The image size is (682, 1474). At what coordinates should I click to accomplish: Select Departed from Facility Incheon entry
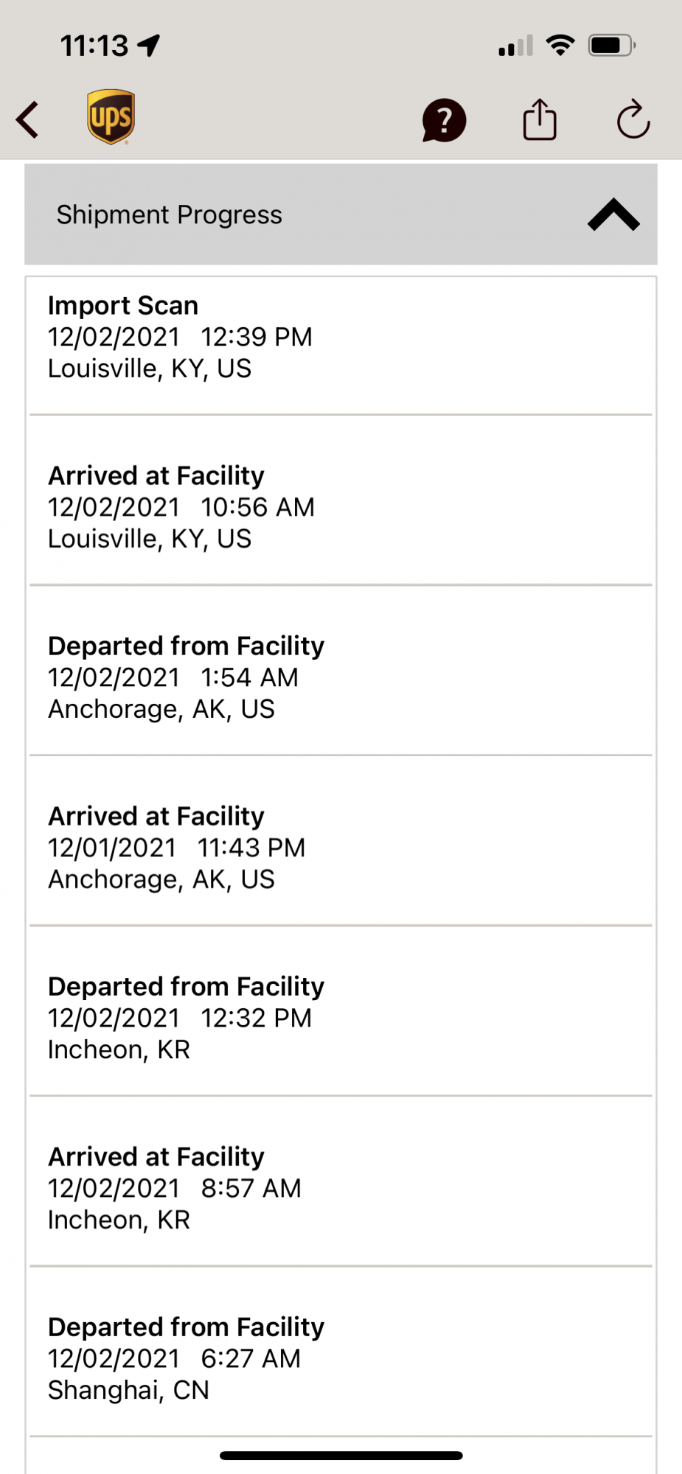click(x=341, y=1018)
